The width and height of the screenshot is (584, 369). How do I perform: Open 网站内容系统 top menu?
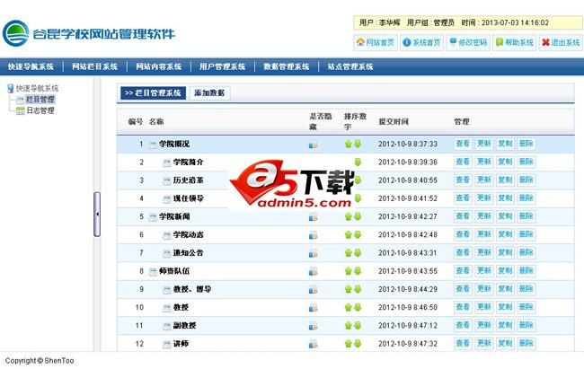coord(159,66)
